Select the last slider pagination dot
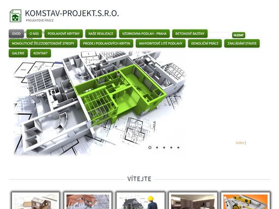 pyautogui.click(x=178, y=147)
